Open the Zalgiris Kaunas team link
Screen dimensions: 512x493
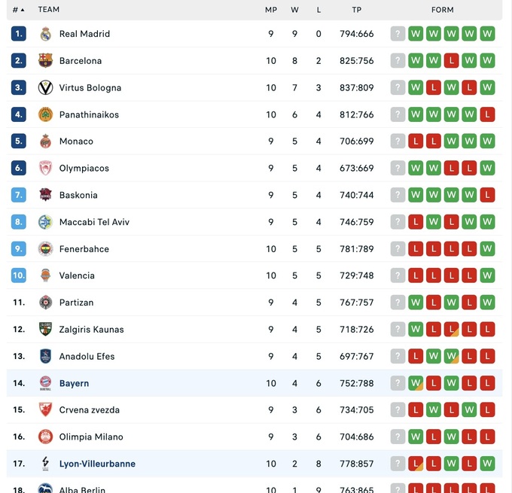91,330
